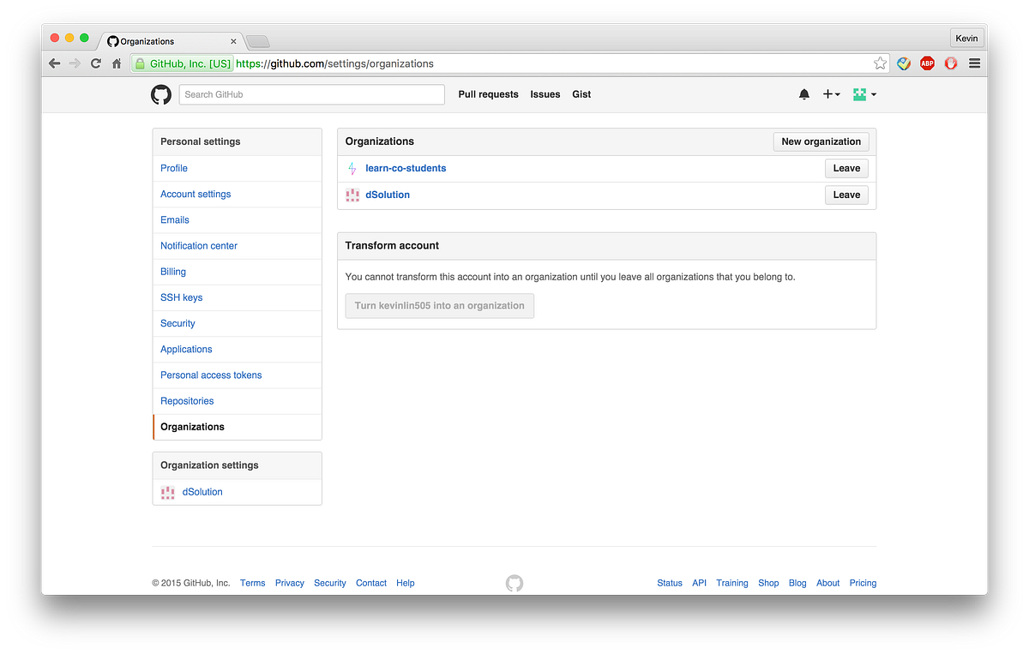
Task: Click inside the Search GitHub field
Action: click(x=311, y=94)
